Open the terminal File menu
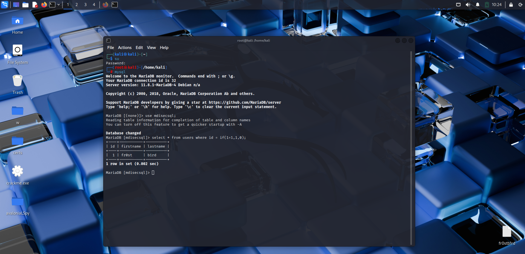Image resolution: width=525 pixels, height=254 pixels. (111, 48)
